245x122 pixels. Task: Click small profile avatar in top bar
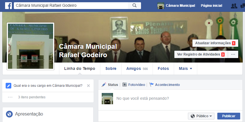[161, 6]
